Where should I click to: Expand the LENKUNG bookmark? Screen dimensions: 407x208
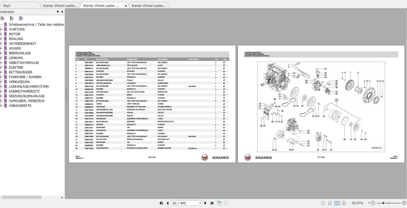tap(1, 58)
